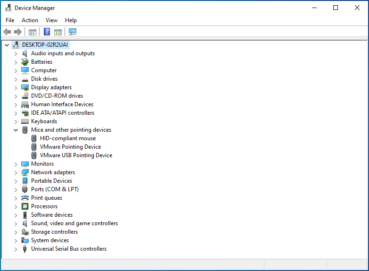Select the Monitors category label
Screen dimensions: 369x271
coord(42,164)
